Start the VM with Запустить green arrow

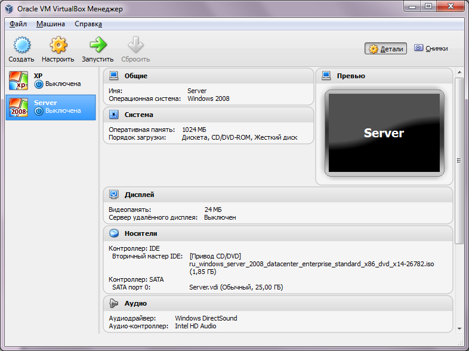tap(98, 45)
